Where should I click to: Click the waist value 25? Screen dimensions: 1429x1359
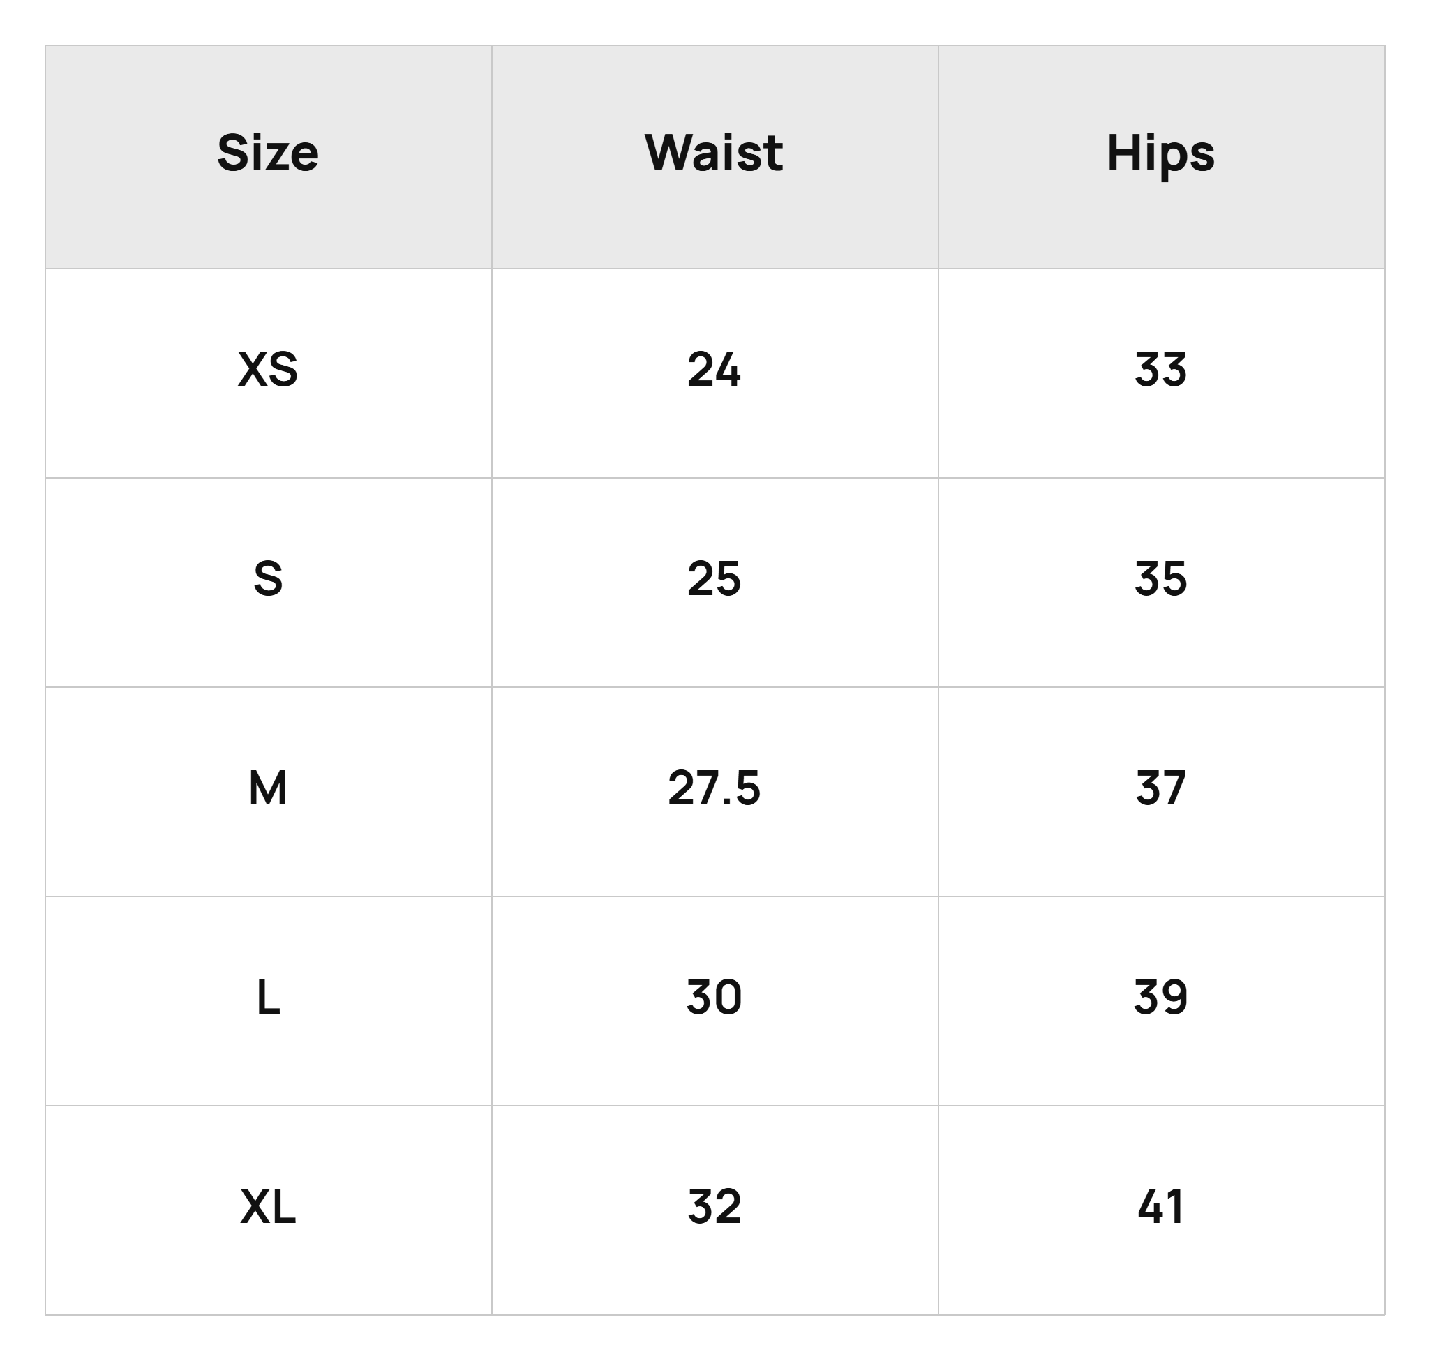tap(714, 579)
